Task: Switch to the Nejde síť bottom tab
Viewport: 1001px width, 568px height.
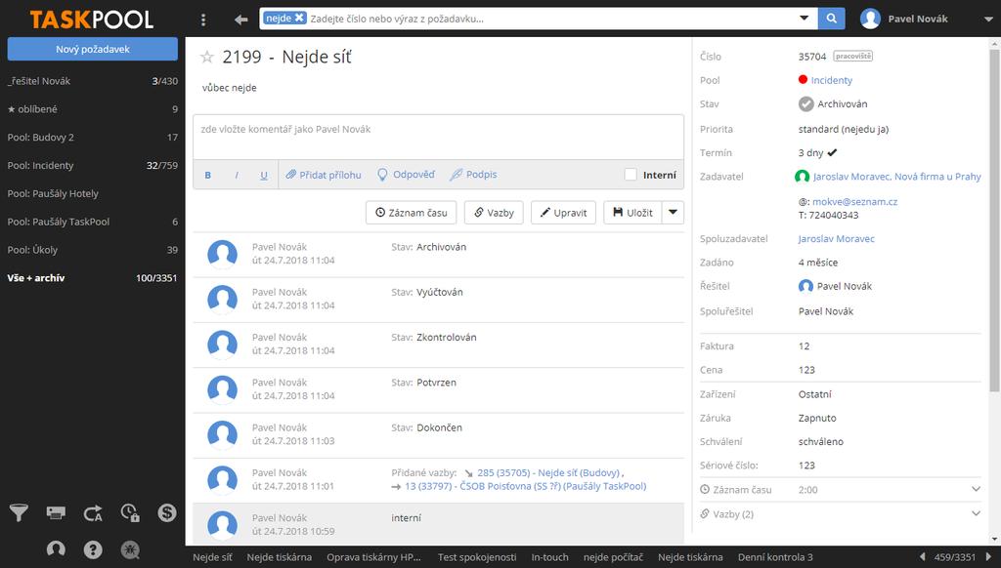Action: pos(212,556)
